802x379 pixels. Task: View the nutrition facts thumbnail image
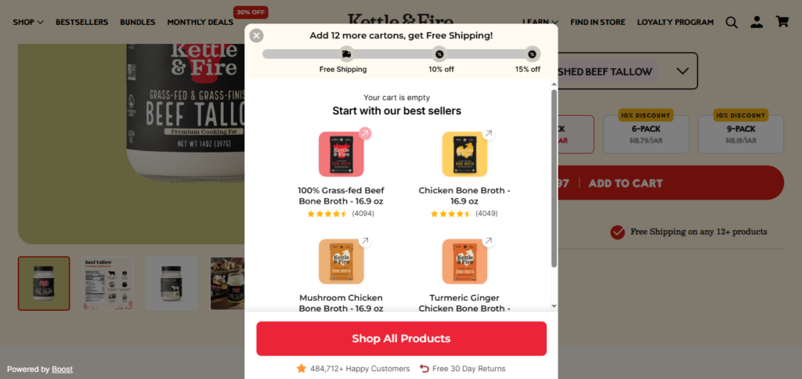coord(108,283)
